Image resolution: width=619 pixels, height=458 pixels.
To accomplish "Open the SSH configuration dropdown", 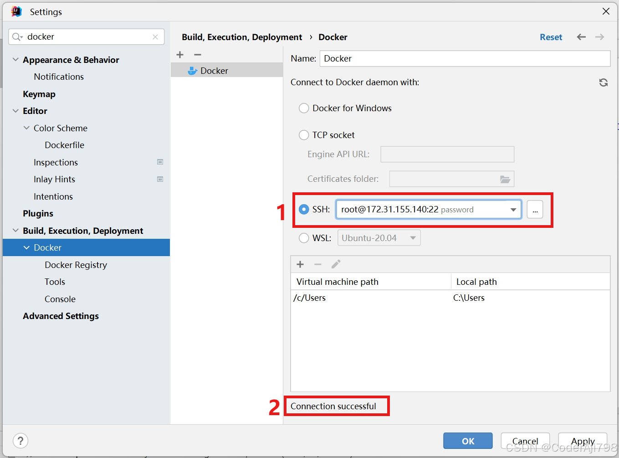I will [513, 210].
